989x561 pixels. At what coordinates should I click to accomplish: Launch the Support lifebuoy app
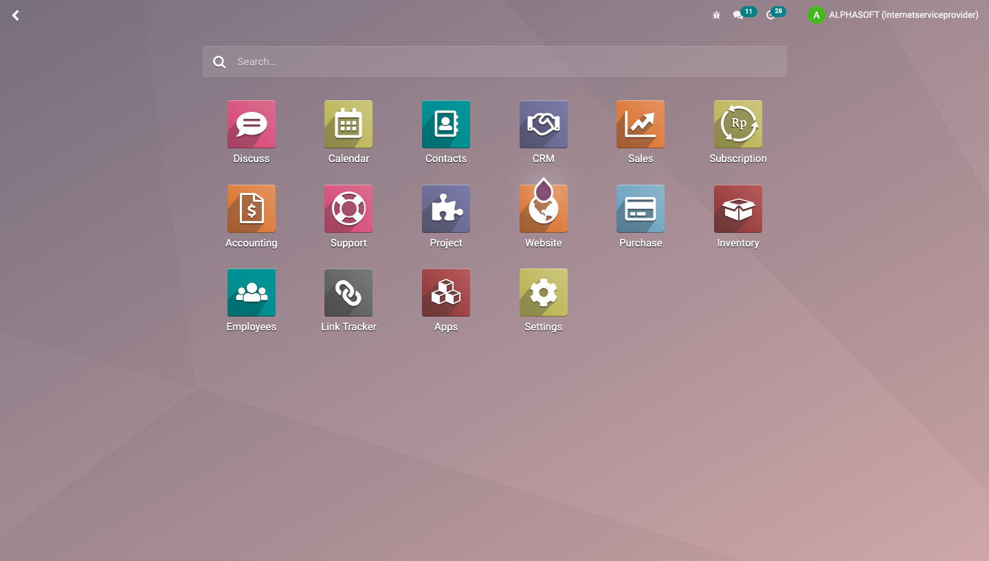coord(348,209)
